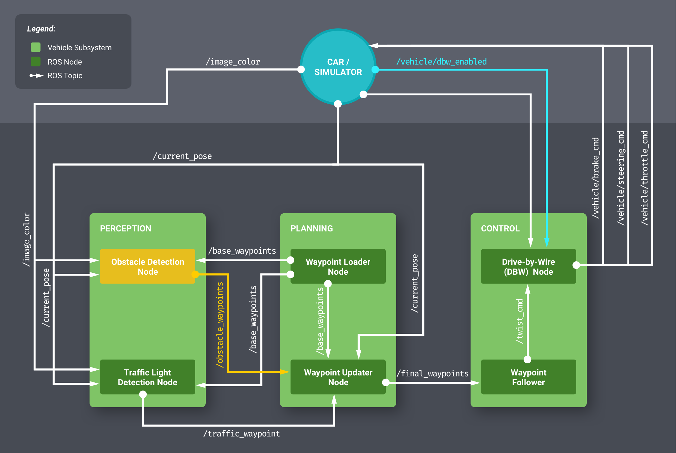Click the Traffic Light Detection Node
Screen dimensions: 676x453
(148, 377)
